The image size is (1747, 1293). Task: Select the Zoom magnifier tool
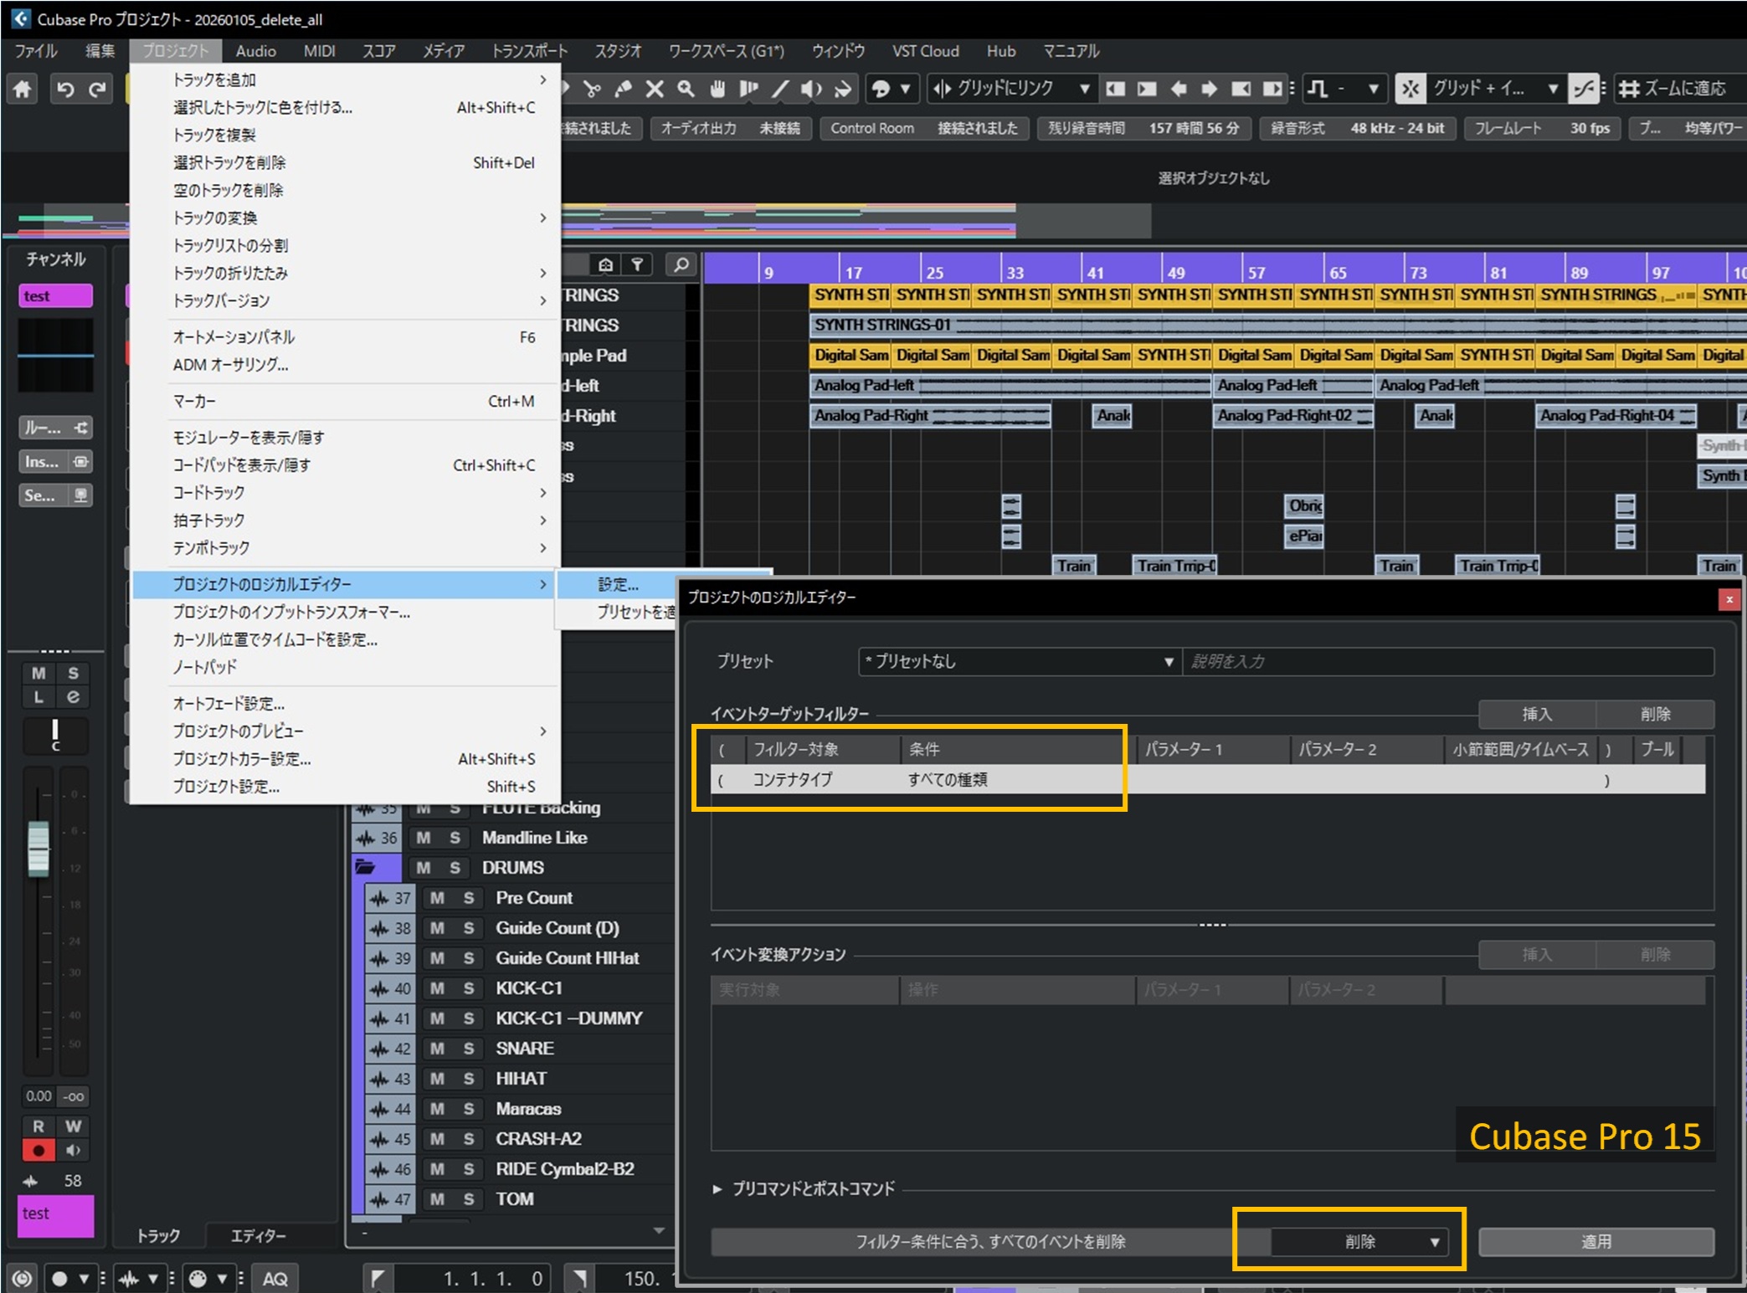pyautogui.click(x=686, y=89)
